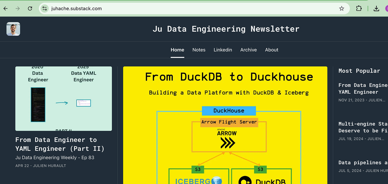Open browser downloads icon
388x184 pixels.
[x=376, y=9]
